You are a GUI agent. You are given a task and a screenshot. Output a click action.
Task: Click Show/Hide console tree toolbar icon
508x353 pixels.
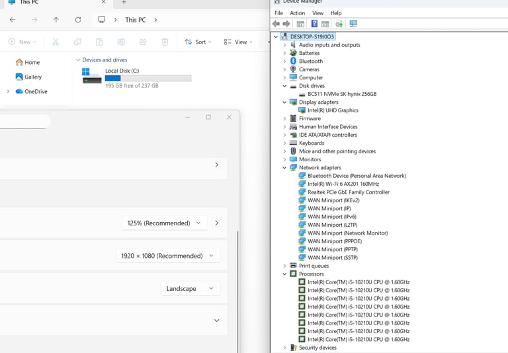(x=300, y=24)
